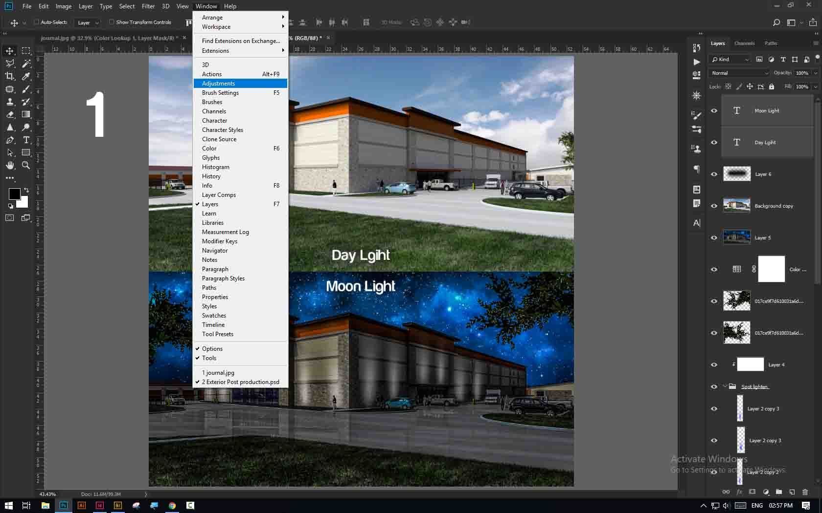Image resolution: width=822 pixels, height=513 pixels.
Task: Select the Eraser tool
Action: coord(10,114)
